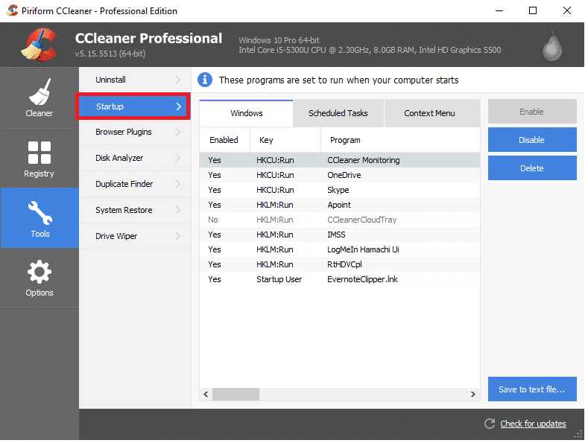Select the disabled CCleanerCloudTray entry
Viewport: 588px width, 443px height.
coord(363,220)
